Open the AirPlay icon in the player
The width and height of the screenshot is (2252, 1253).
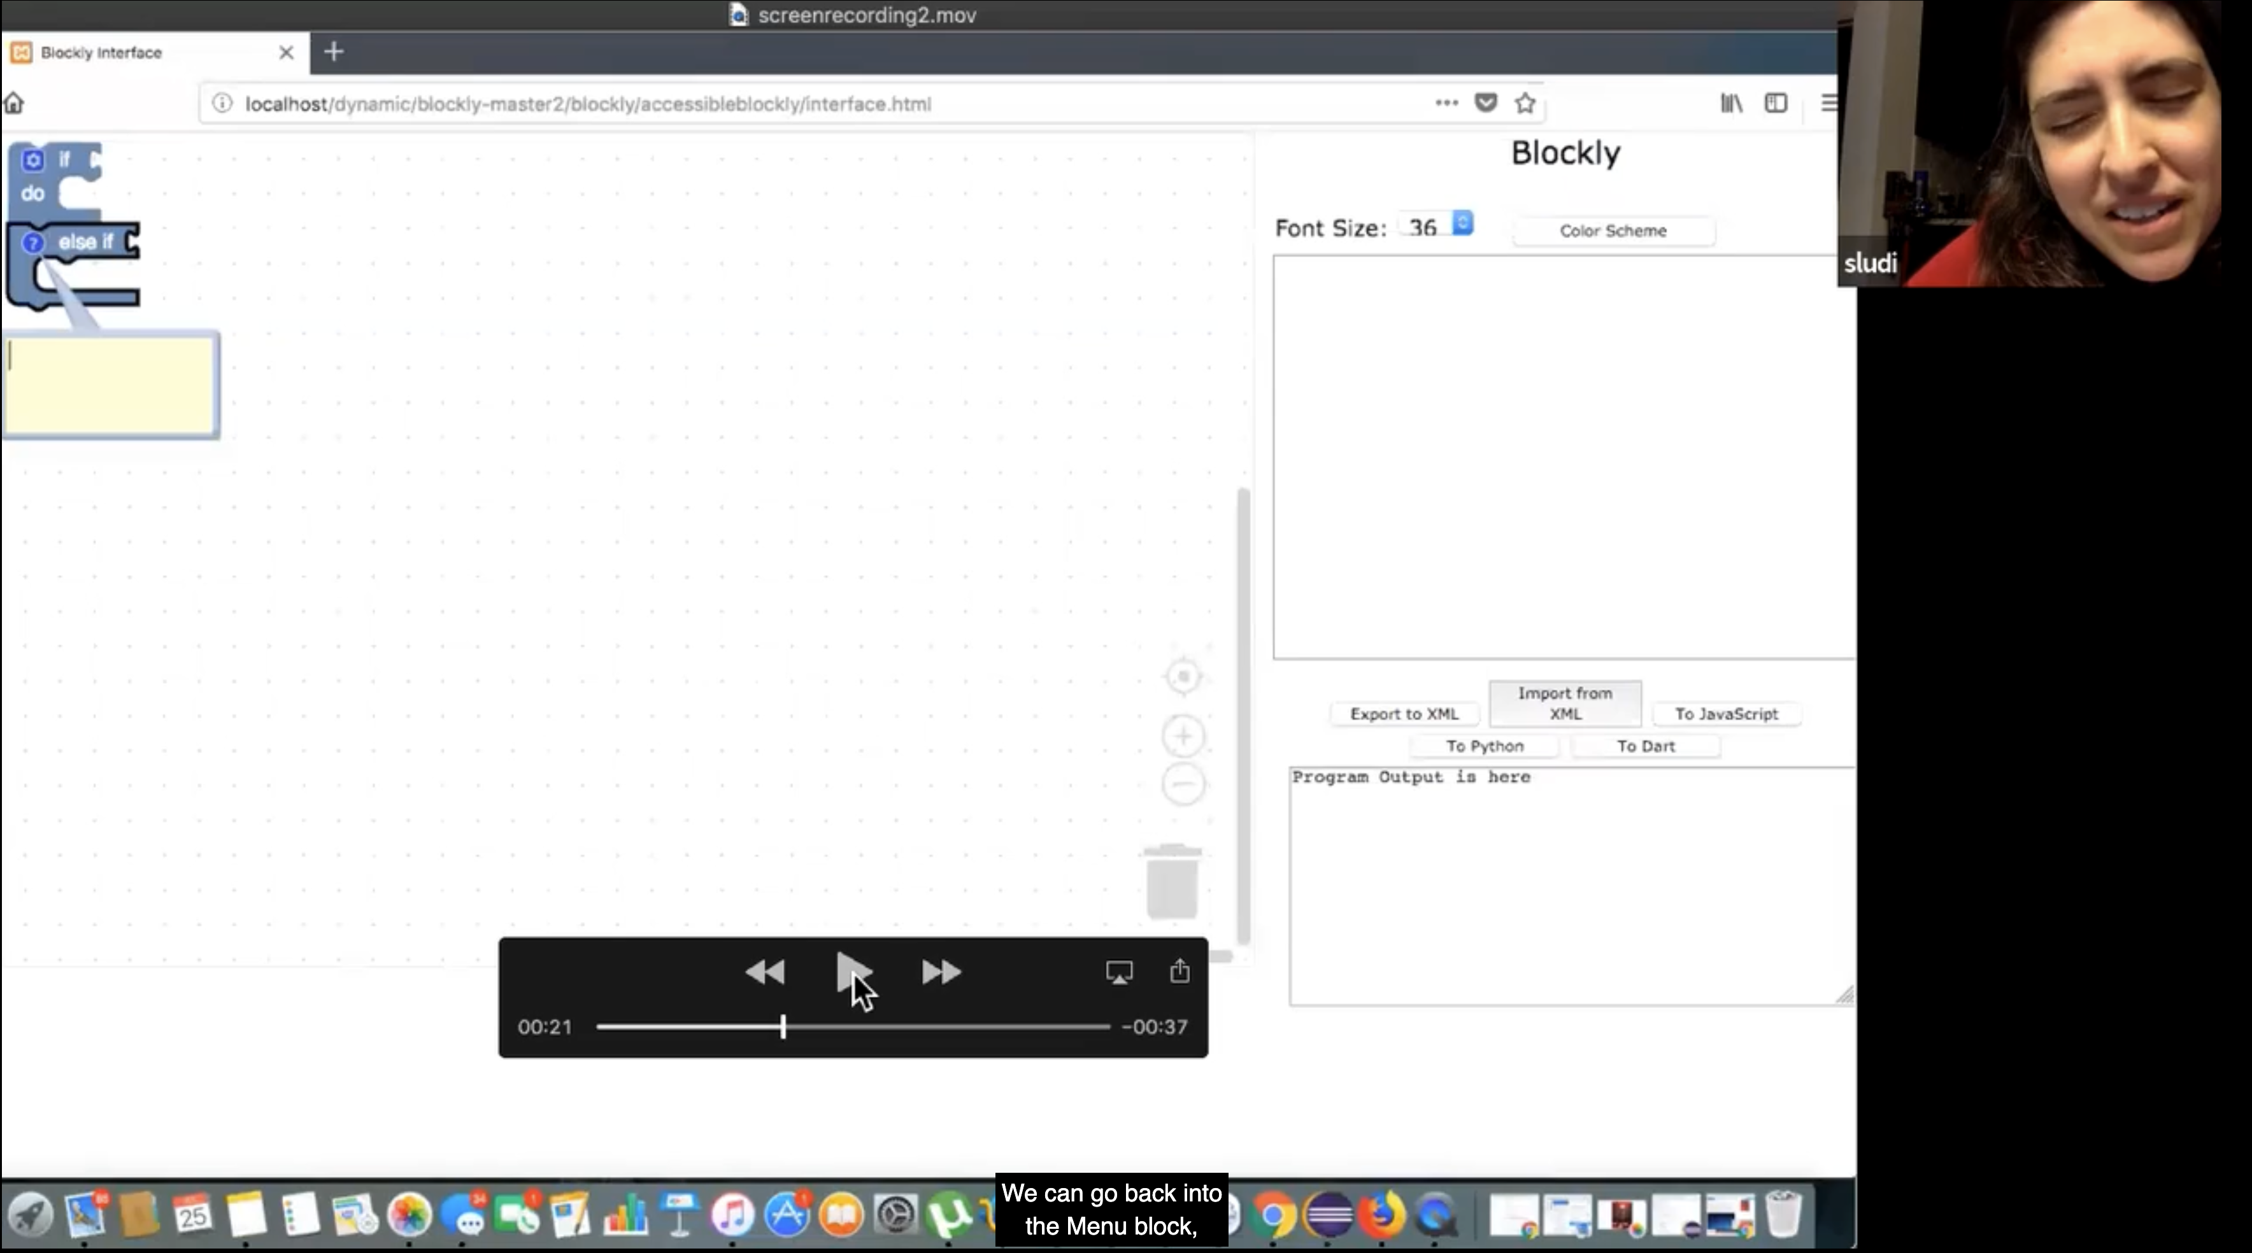(1119, 972)
